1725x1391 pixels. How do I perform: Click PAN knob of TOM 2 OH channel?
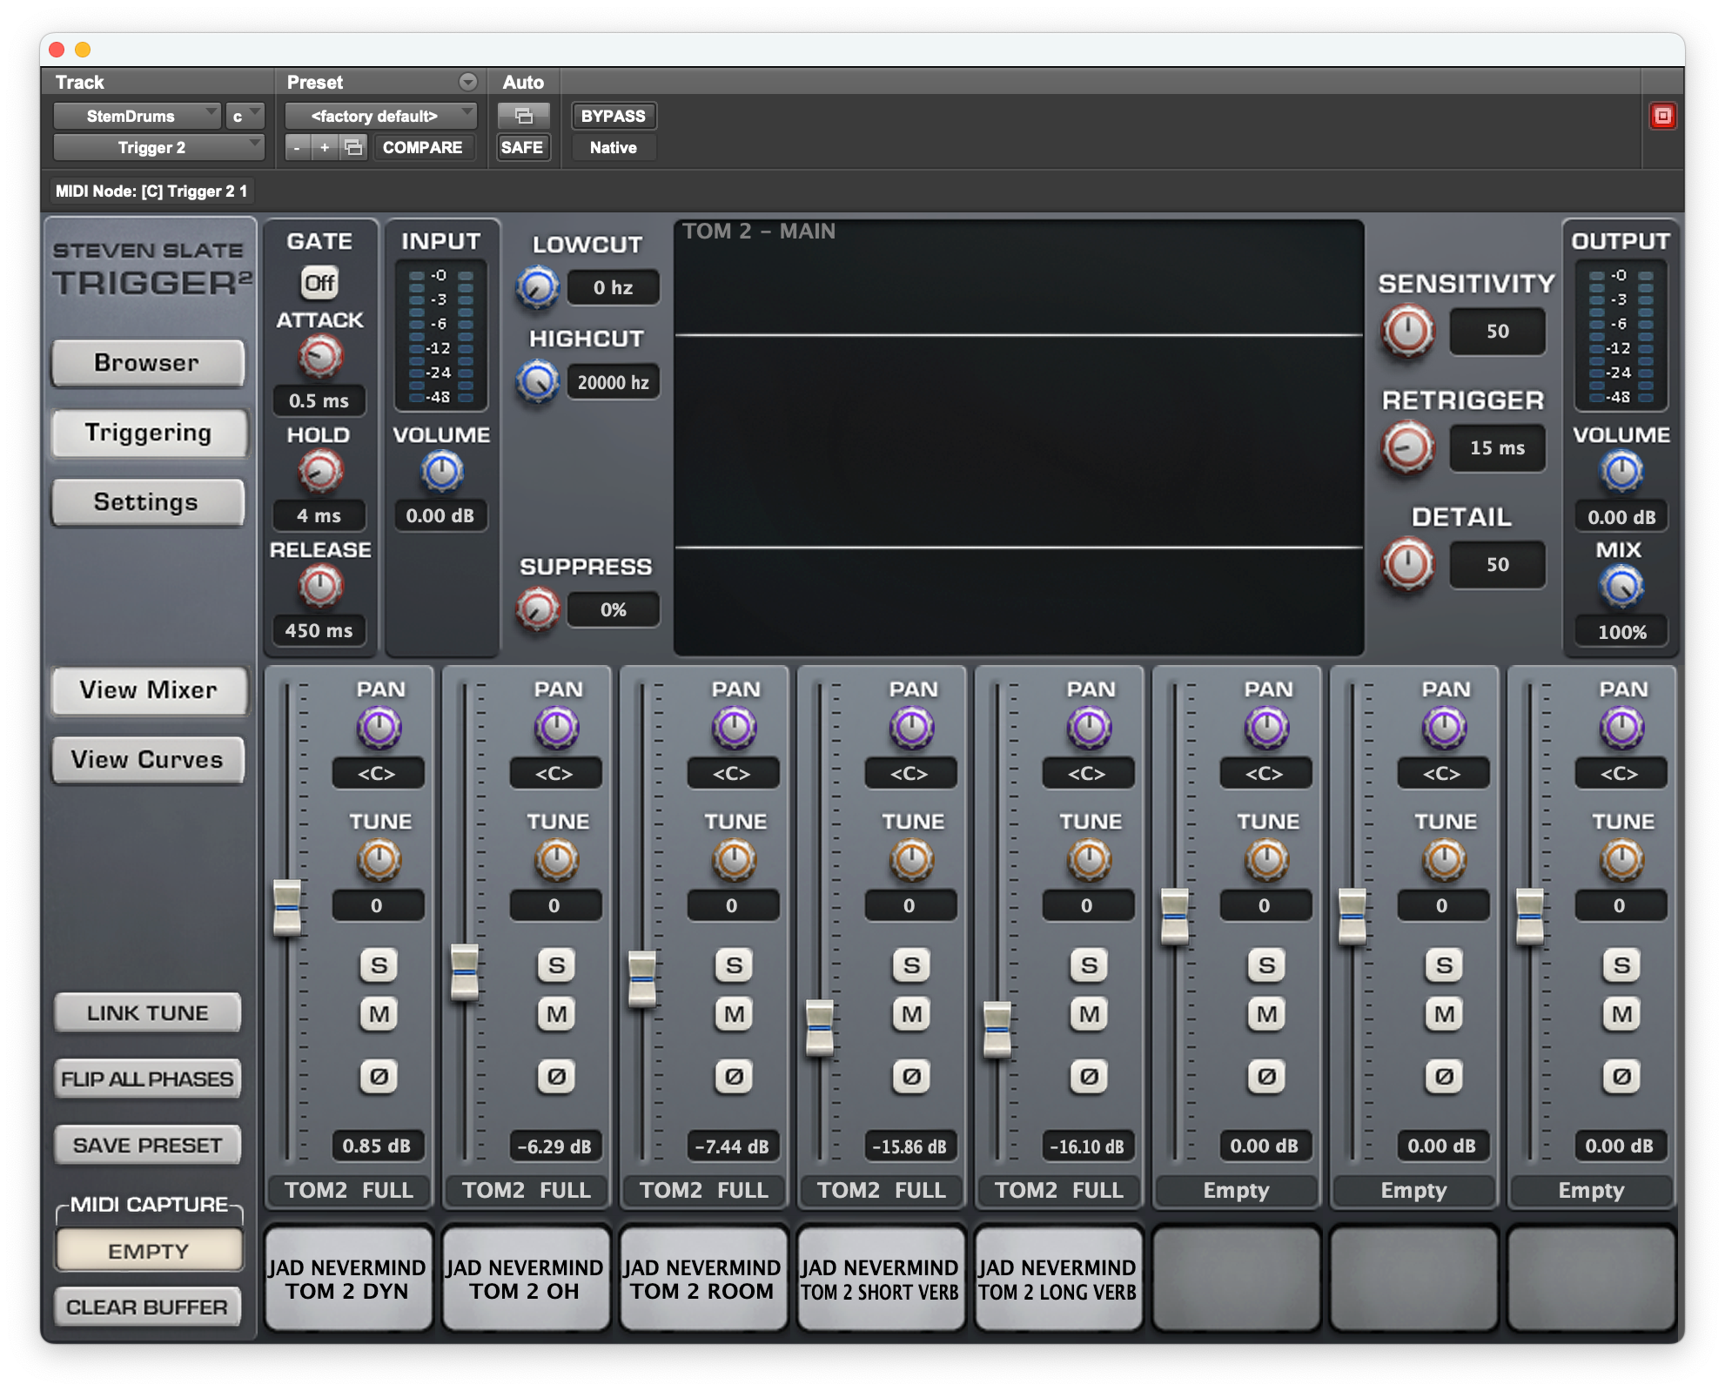[x=556, y=728]
